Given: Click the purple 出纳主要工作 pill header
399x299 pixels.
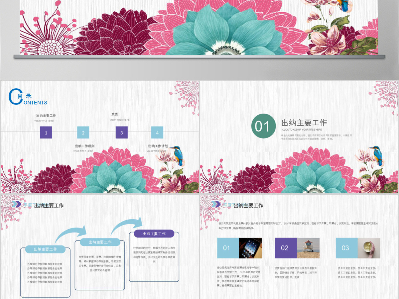Looking at the screenshot, I should [154, 234].
